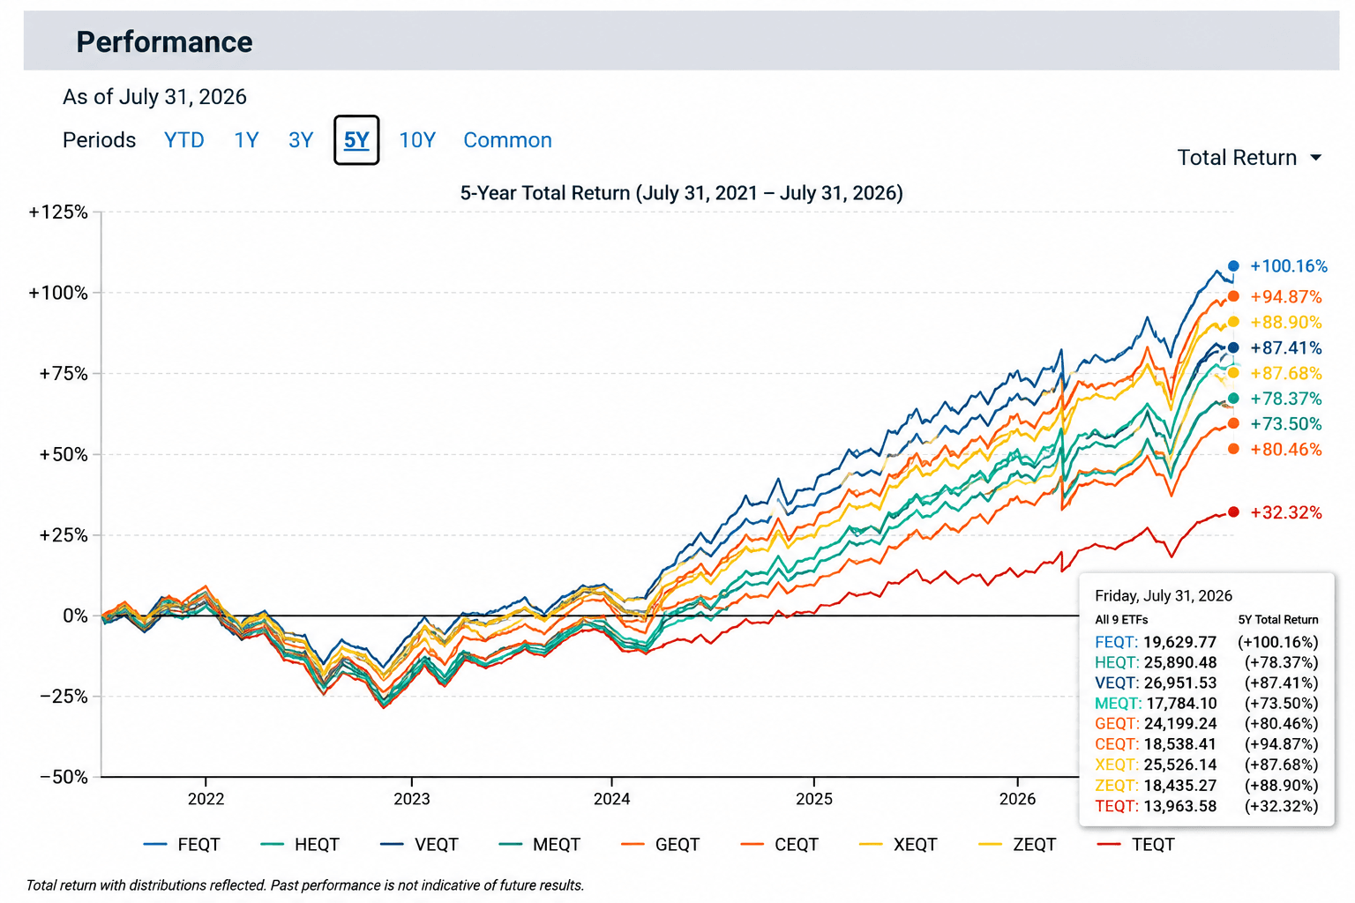Image resolution: width=1355 pixels, height=903 pixels.
Task: Click the +100% y-axis label
Action: pyautogui.click(x=58, y=293)
